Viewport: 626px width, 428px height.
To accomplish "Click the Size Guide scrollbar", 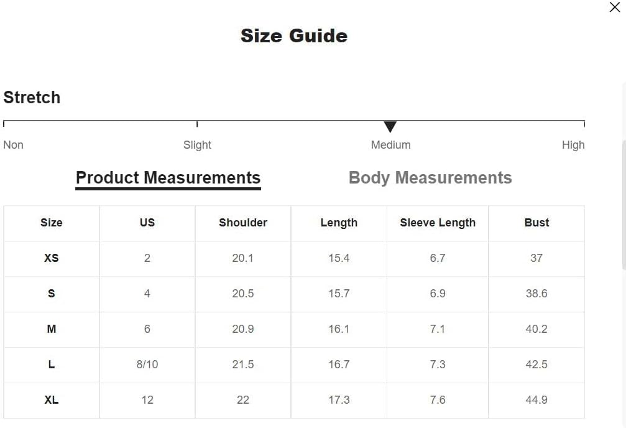I will pos(623,205).
